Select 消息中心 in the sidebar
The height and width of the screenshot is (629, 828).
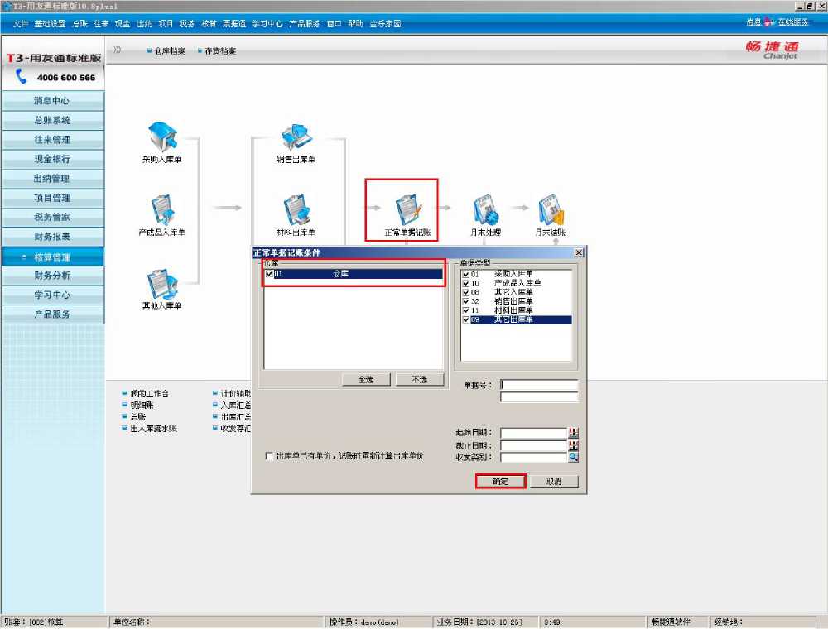coord(52,101)
